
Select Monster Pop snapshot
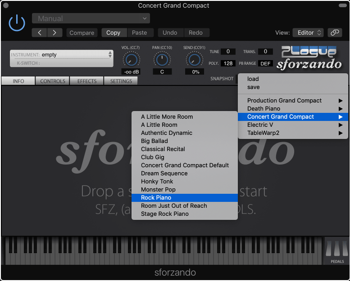(185, 190)
